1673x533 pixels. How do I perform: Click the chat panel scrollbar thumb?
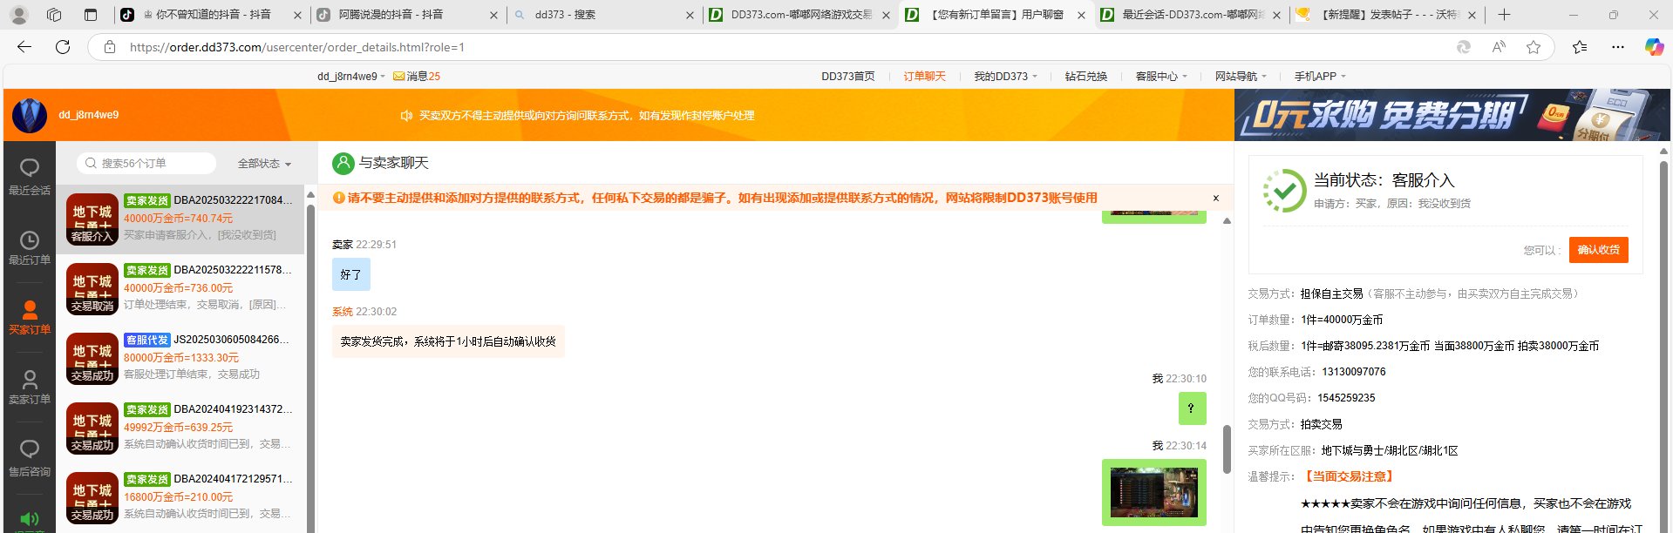(x=1227, y=449)
